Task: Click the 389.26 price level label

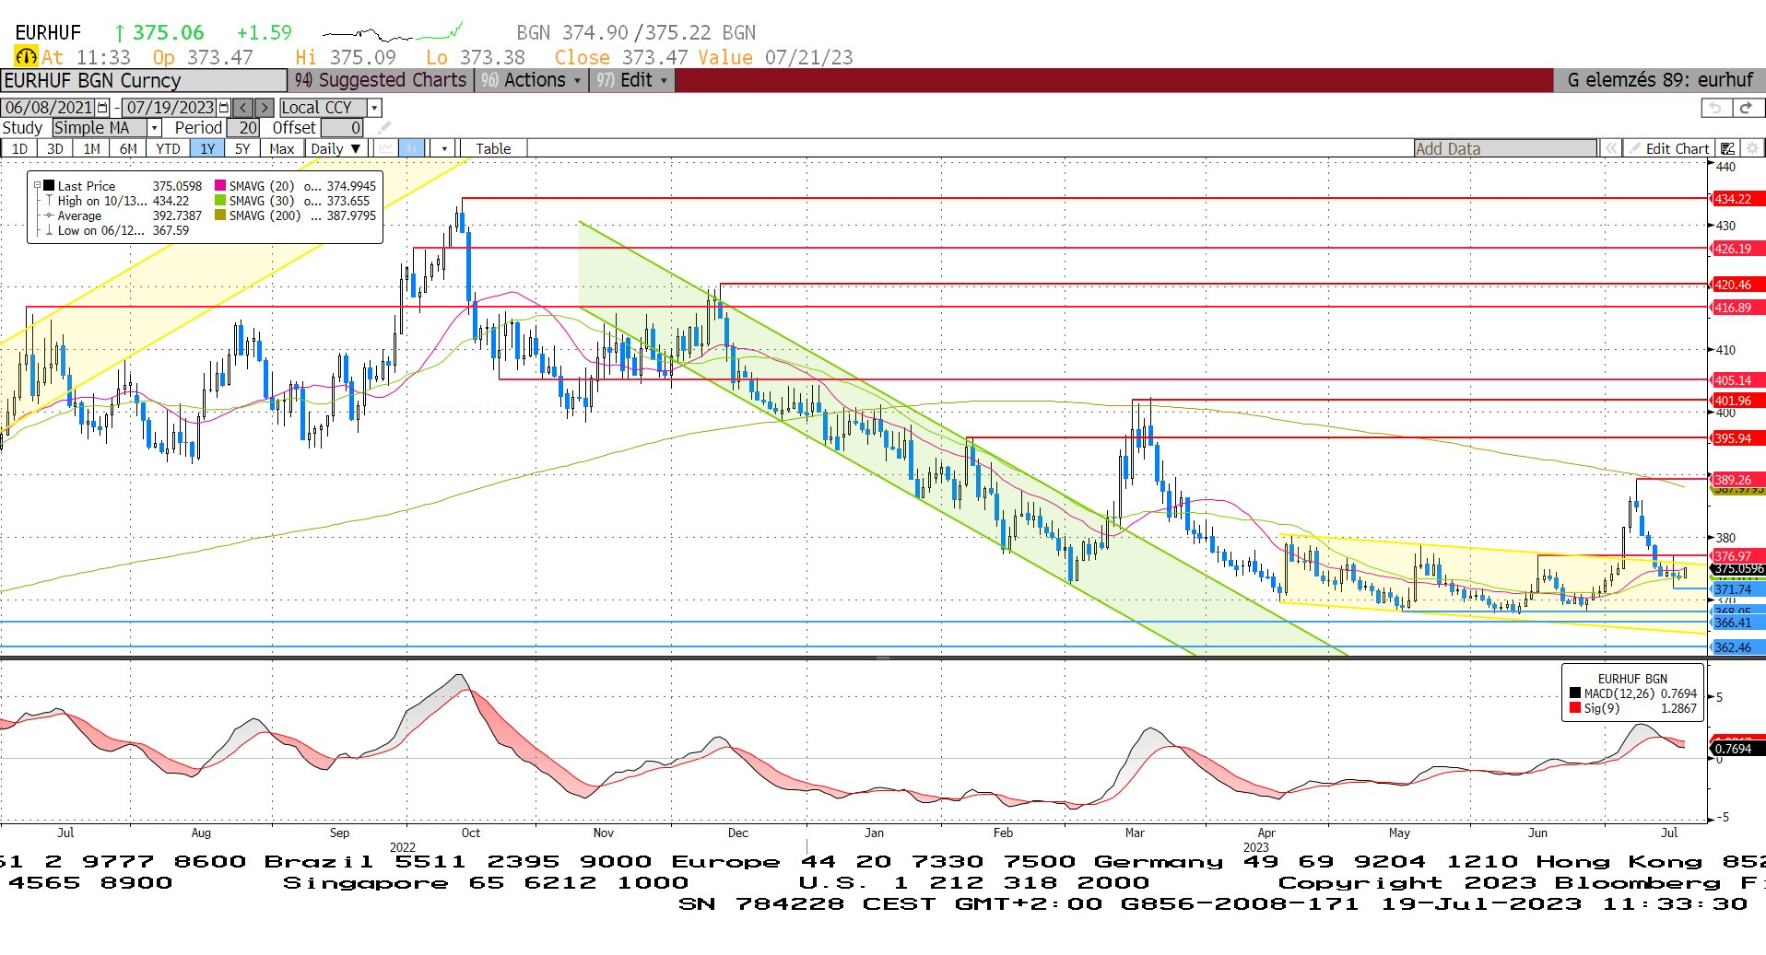Action: [x=1737, y=480]
